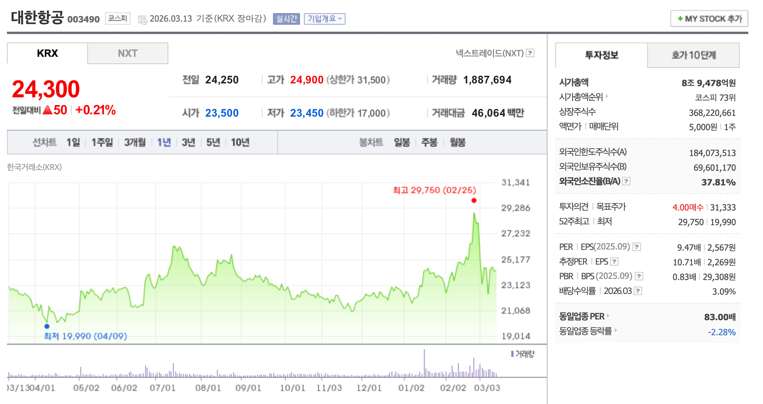
Task: Click the red 최고 29,750 (02/25) marker
Action: pos(474,200)
